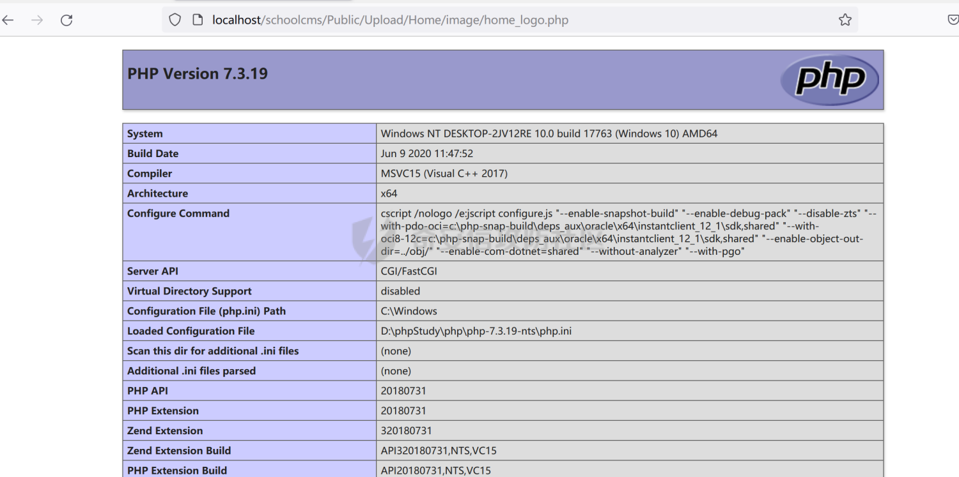
Task: Click the API320180731,NTS,VC15 value
Action: coord(439,450)
